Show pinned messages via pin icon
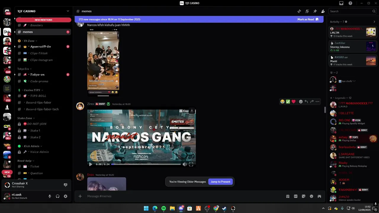Image resolution: width=379 pixels, height=213 pixels. (315, 11)
